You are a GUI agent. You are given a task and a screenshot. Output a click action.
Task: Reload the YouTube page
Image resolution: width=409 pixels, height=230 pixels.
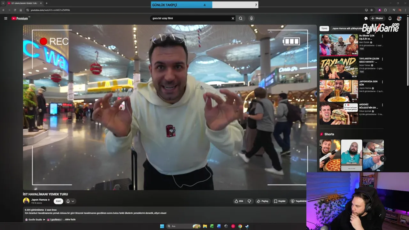tap(15, 10)
